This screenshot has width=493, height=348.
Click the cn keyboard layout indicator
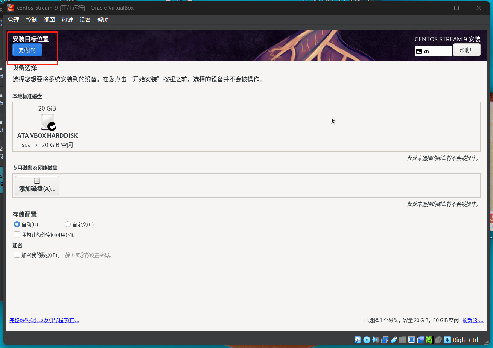click(433, 51)
